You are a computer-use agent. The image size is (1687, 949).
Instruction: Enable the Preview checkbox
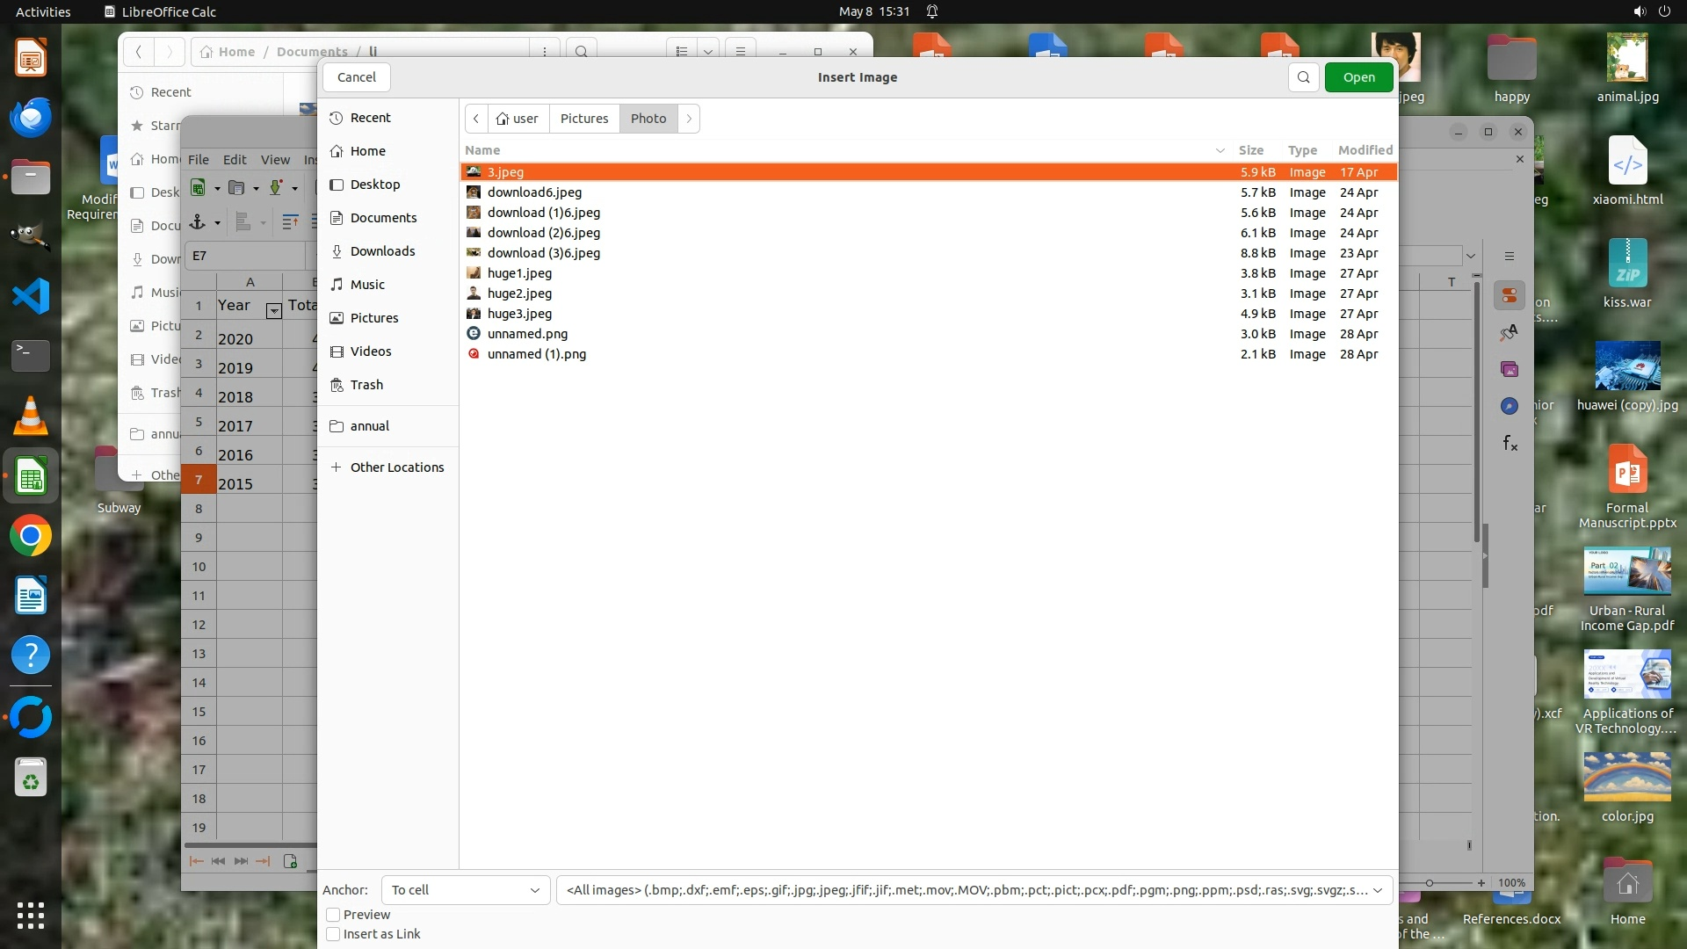click(333, 915)
